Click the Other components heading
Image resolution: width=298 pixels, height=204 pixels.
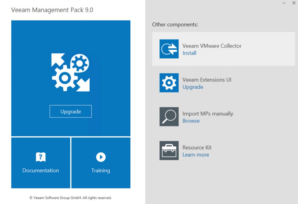click(x=175, y=24)
